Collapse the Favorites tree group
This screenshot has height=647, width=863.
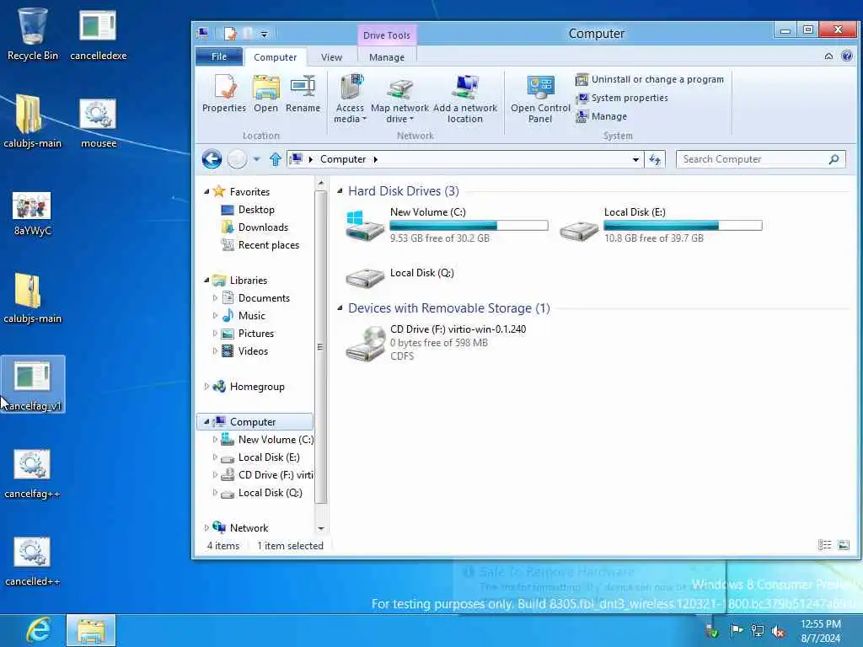pyautogui.click(x=206, y=191)
